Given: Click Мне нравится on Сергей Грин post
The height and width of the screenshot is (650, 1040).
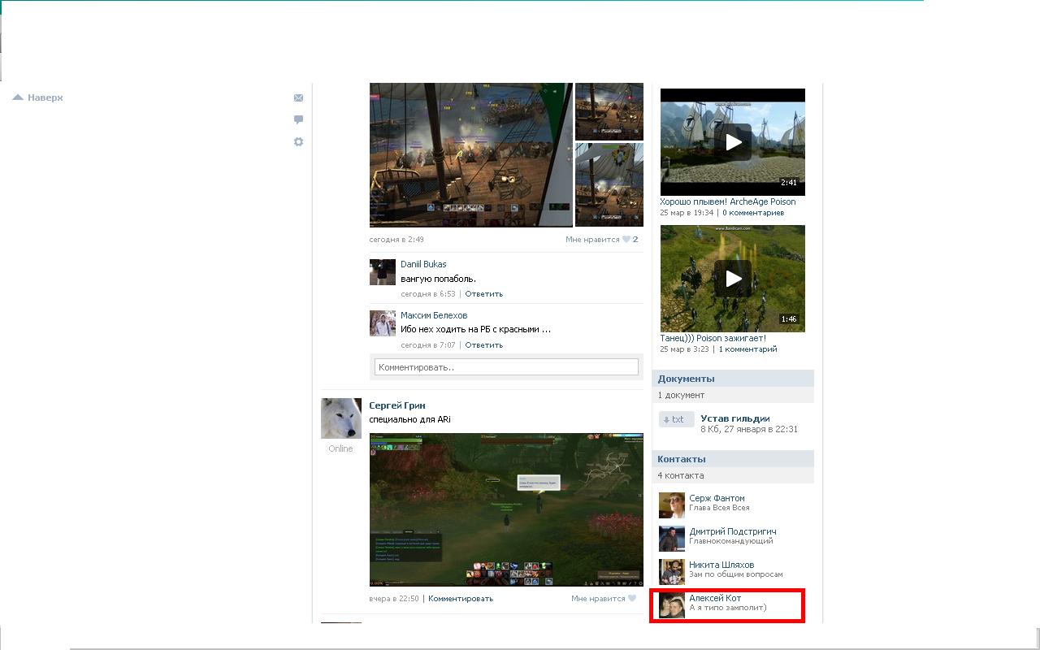Looking at the screenshot, I should click(598, 599).
